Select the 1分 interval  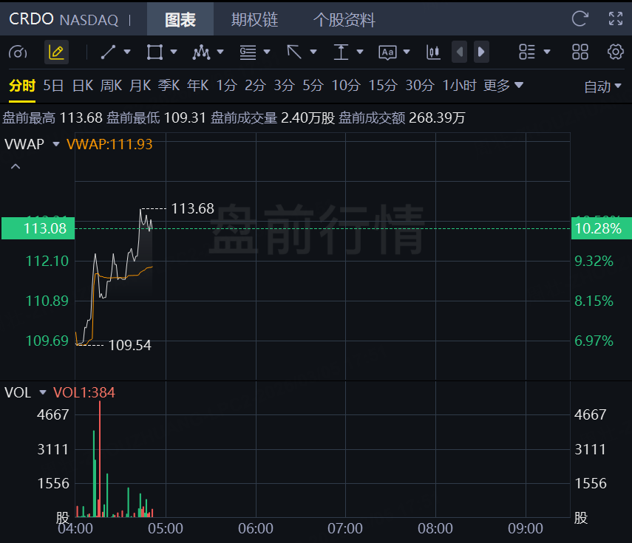226,86
